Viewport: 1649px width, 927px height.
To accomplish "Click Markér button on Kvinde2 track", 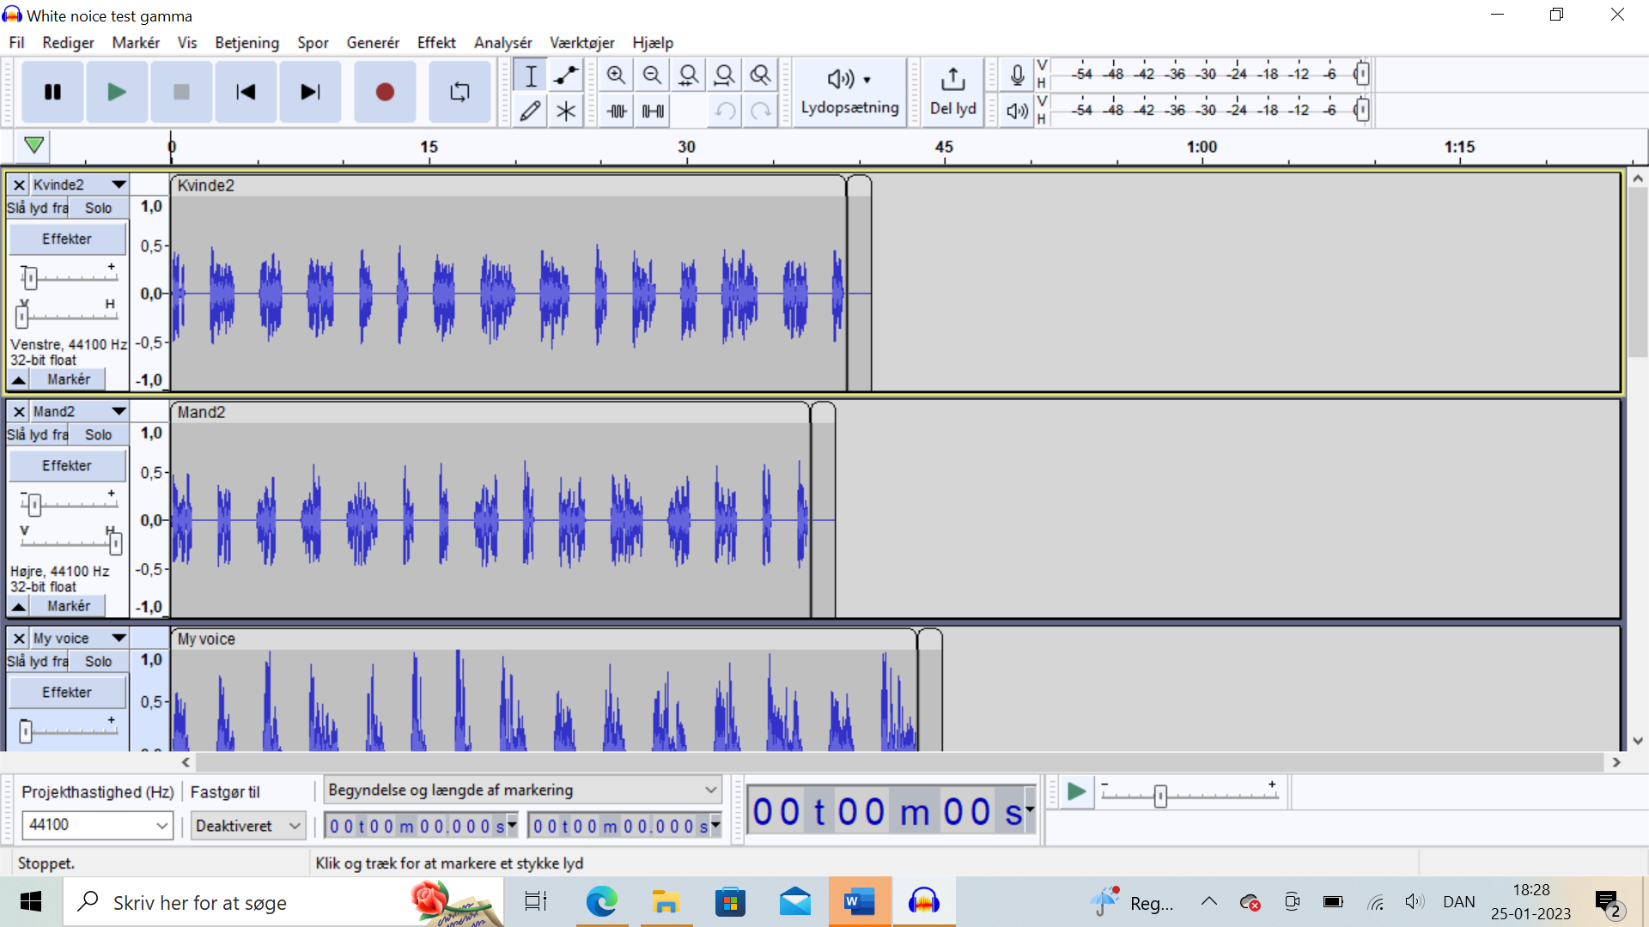I will pyautogui.click(x=69, y=379).
